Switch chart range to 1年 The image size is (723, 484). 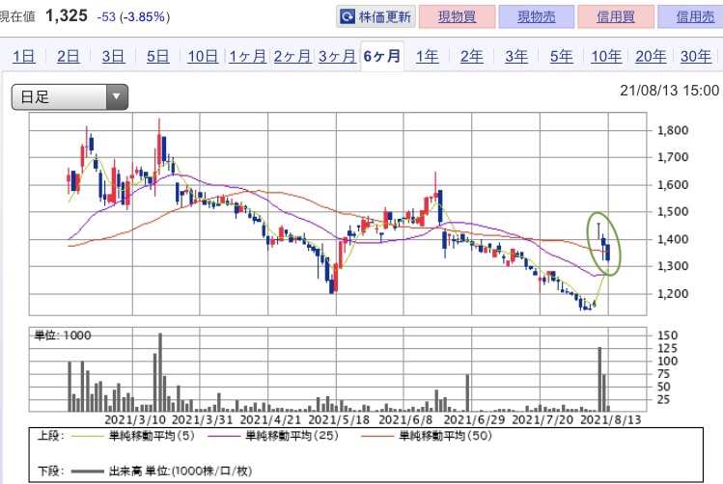pos(427,56)
